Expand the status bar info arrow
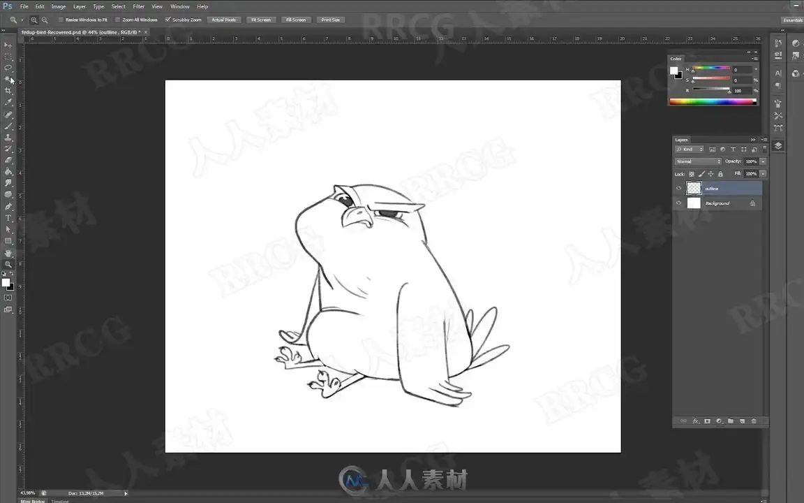 click(x=126, y=493)
